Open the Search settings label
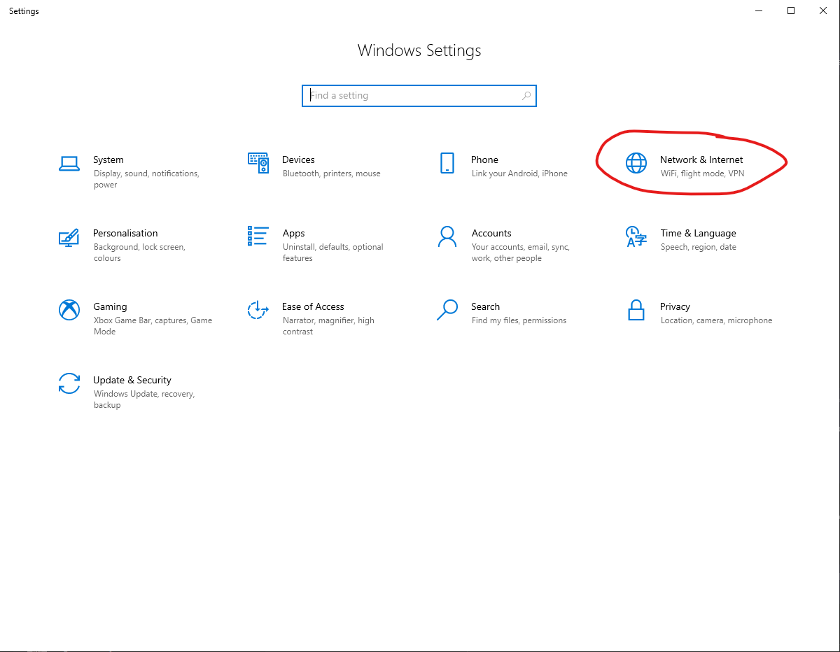840x652 pixels. [485, 306]
